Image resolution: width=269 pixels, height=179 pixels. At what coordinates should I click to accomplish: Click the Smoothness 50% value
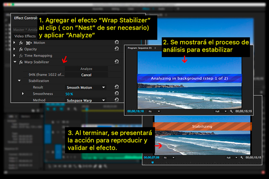[69, 94]
